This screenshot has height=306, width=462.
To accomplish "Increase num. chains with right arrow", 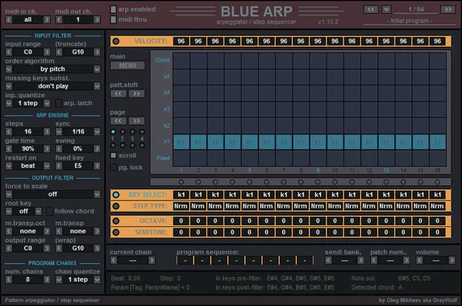I will coord(47,279).
